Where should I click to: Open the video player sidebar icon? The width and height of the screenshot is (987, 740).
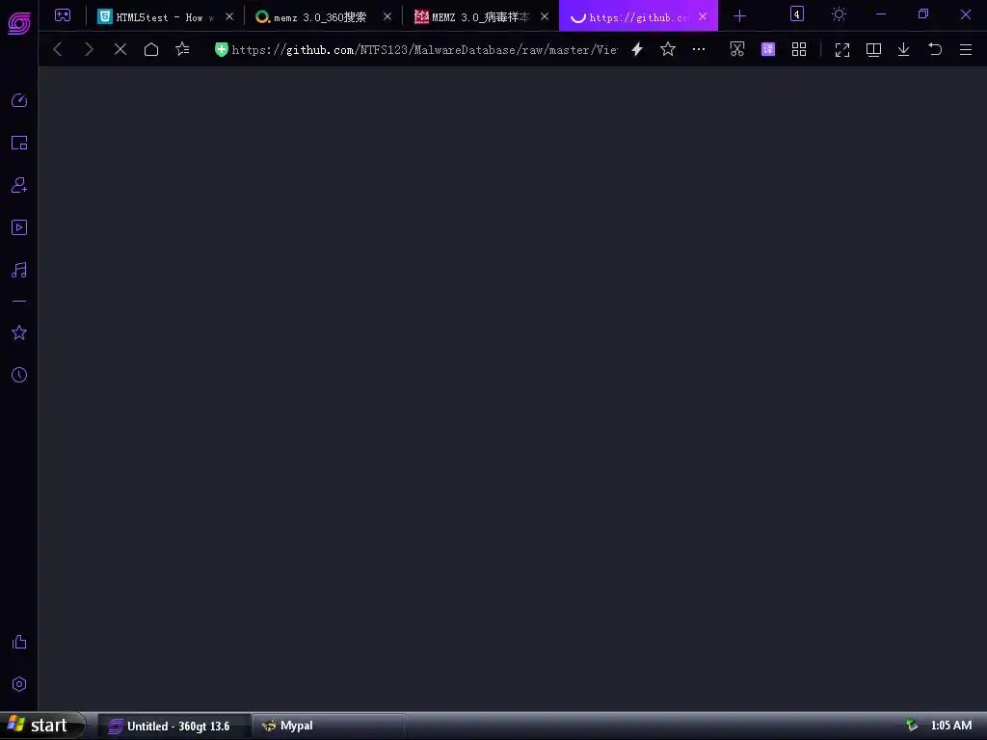click(19, 227)
